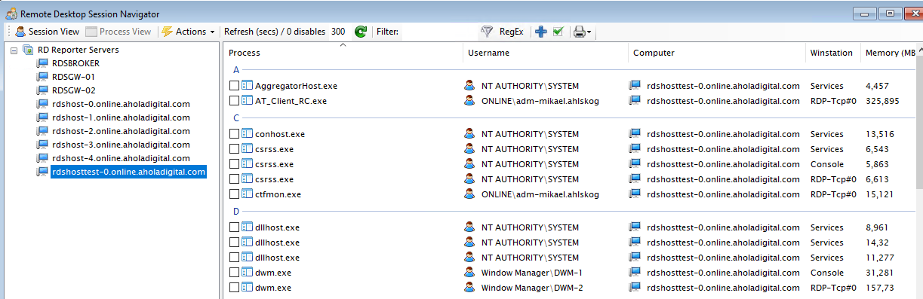Click the user icon on AggregatorHost.exe row
Screen dimensions: 923x299
[x=470, y=86]
